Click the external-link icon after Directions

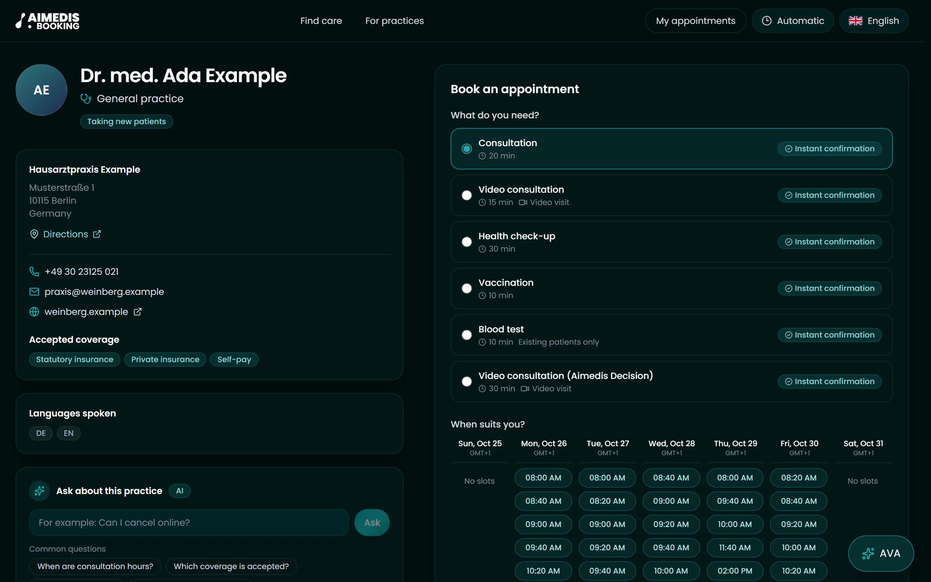[x=97, y=234]
